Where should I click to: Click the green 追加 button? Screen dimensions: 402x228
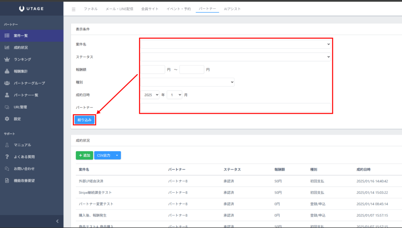(x=84, y=156)
